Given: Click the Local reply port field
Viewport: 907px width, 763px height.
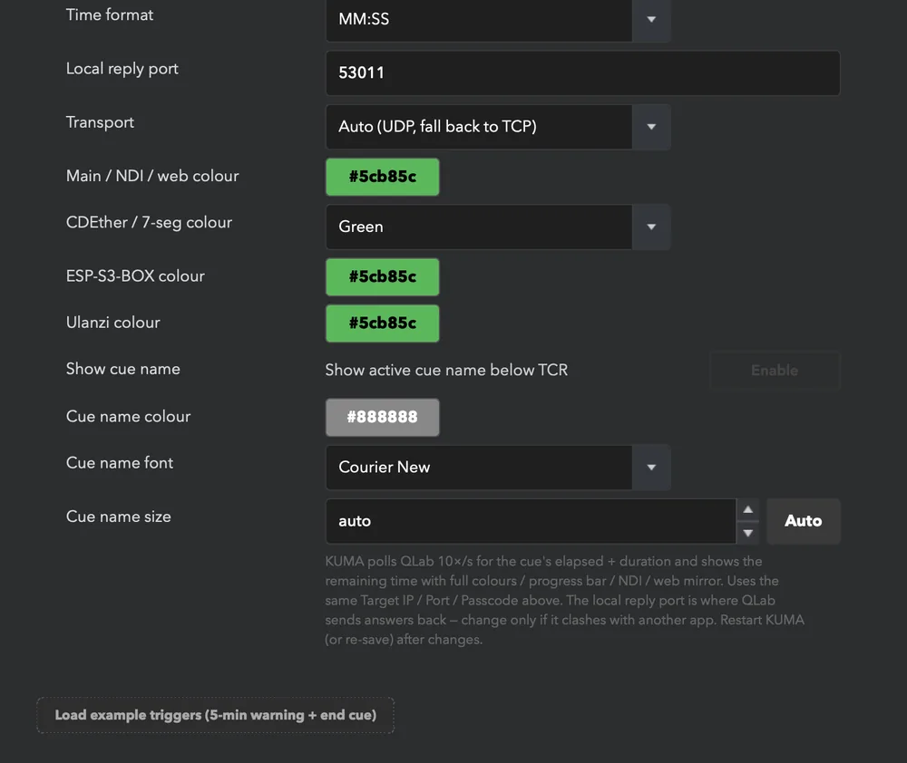Looking at the screenshot, I should tap(582, 72).
